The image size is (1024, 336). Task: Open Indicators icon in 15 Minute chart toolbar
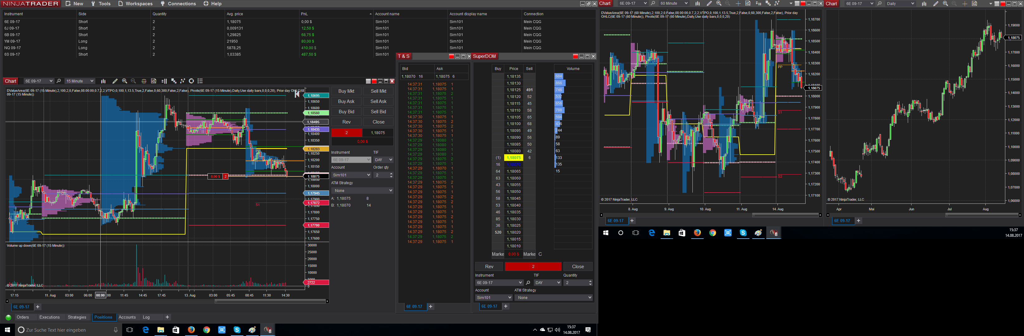pyautogui.click(x=183, y=81)
